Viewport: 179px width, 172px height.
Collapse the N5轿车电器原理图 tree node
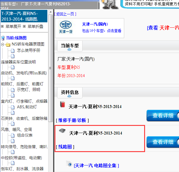click(x=2, y=44)
